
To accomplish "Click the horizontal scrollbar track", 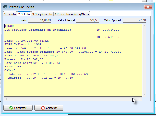I will point(73,99).
